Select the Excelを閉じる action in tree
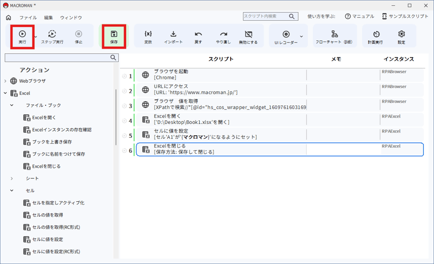This screenshot has height=264, width=434. (42, 166)
